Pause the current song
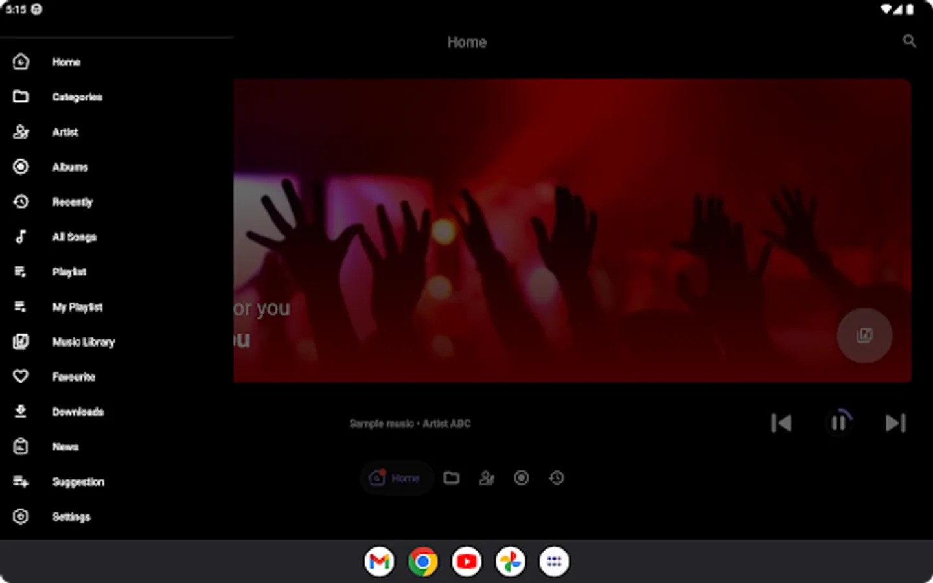Screen dimensions: 933x583 point(838,423)
